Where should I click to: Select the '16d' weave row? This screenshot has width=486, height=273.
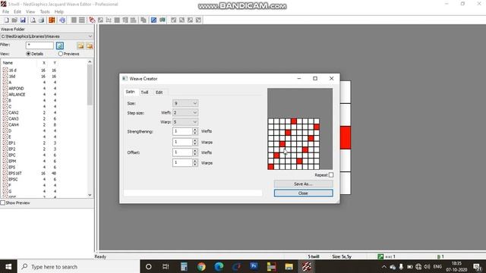tap(30, 76)
